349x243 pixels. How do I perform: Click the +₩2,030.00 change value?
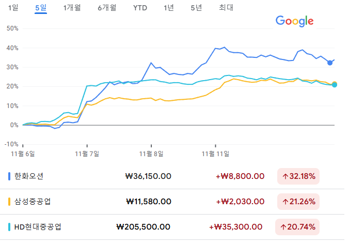pos(240,202)
